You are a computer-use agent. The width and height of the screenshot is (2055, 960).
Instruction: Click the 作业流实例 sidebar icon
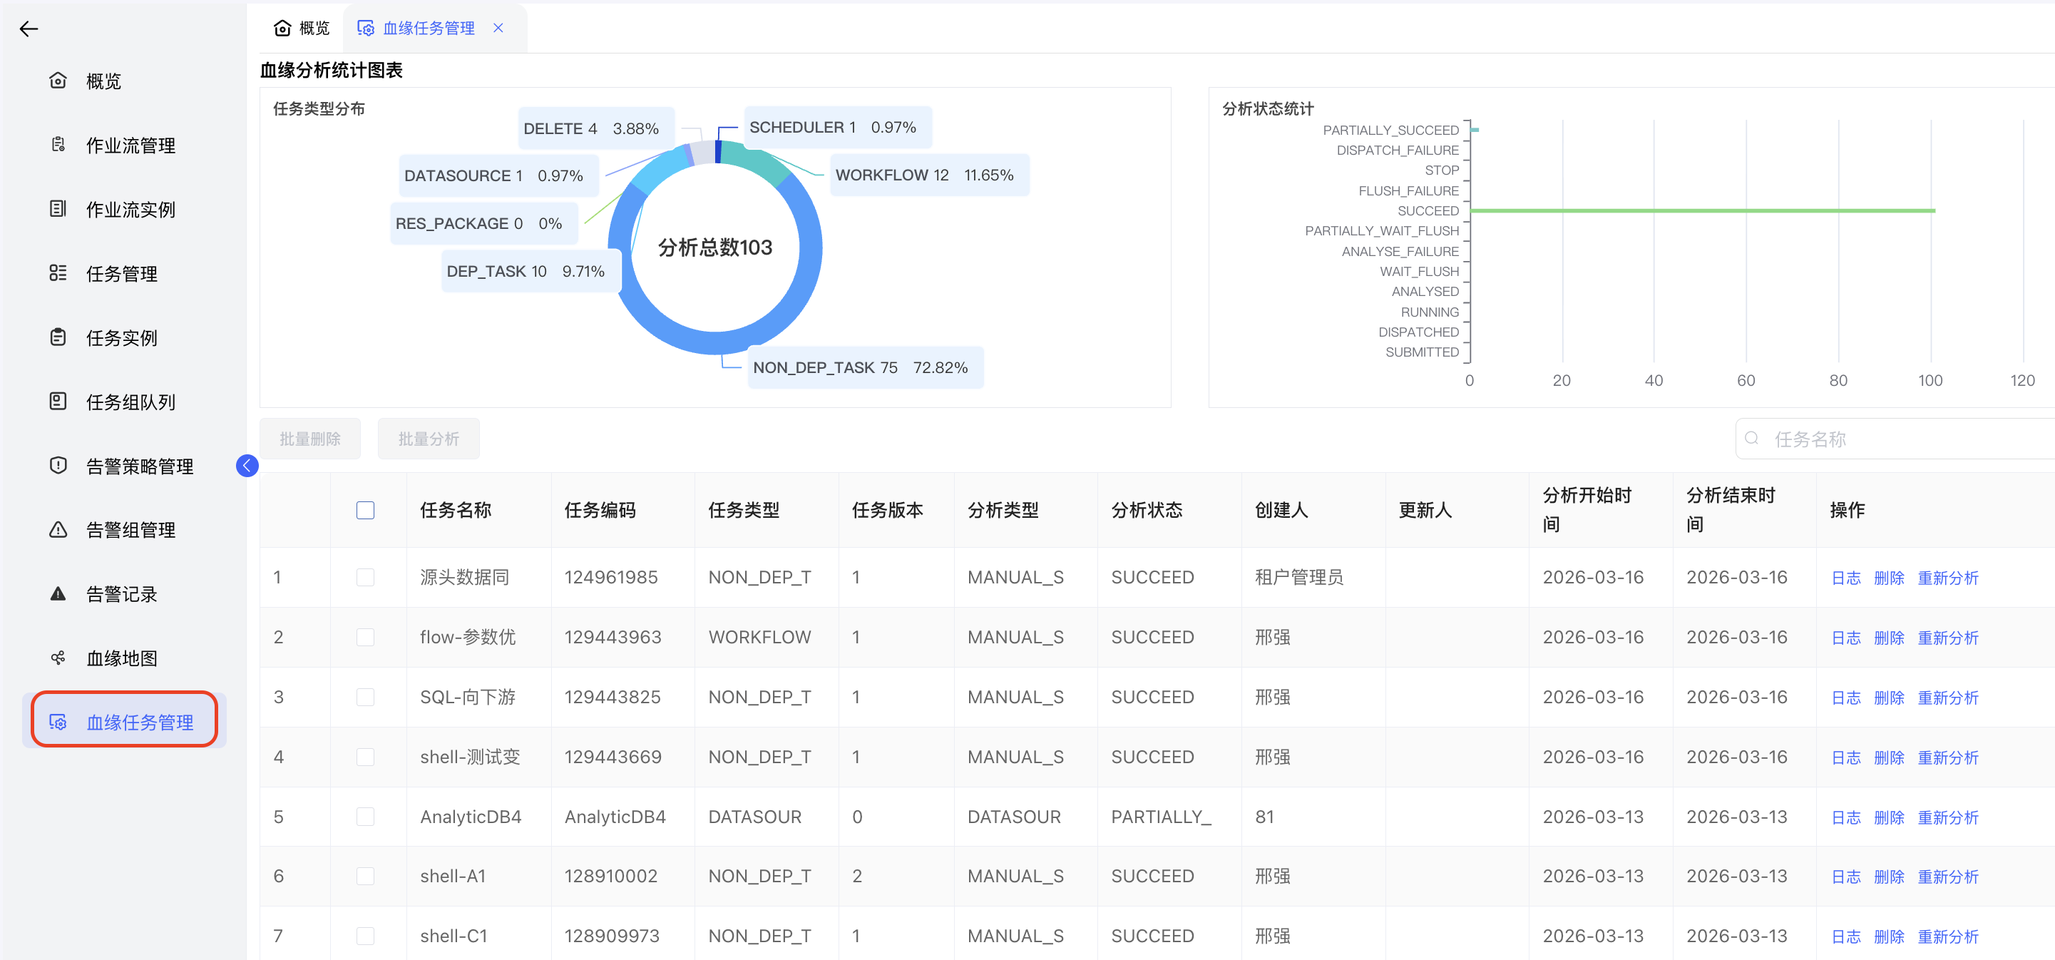pos(58,209)
